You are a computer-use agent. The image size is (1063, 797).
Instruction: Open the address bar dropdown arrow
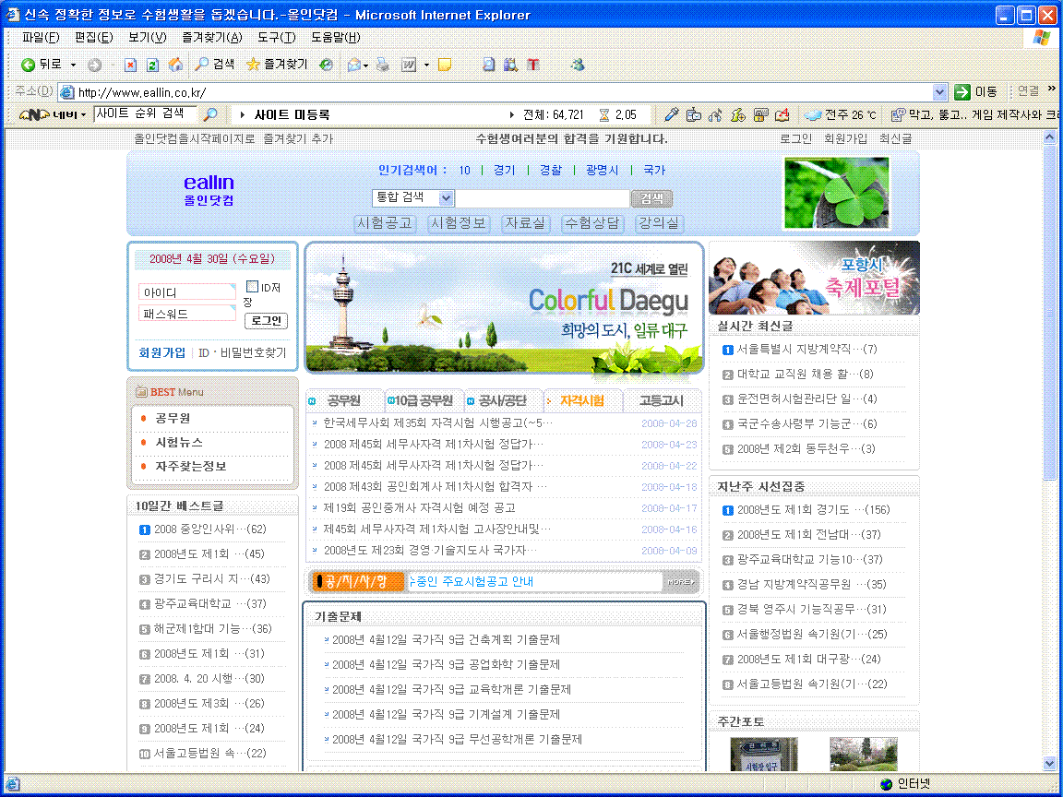pos(939,92)
